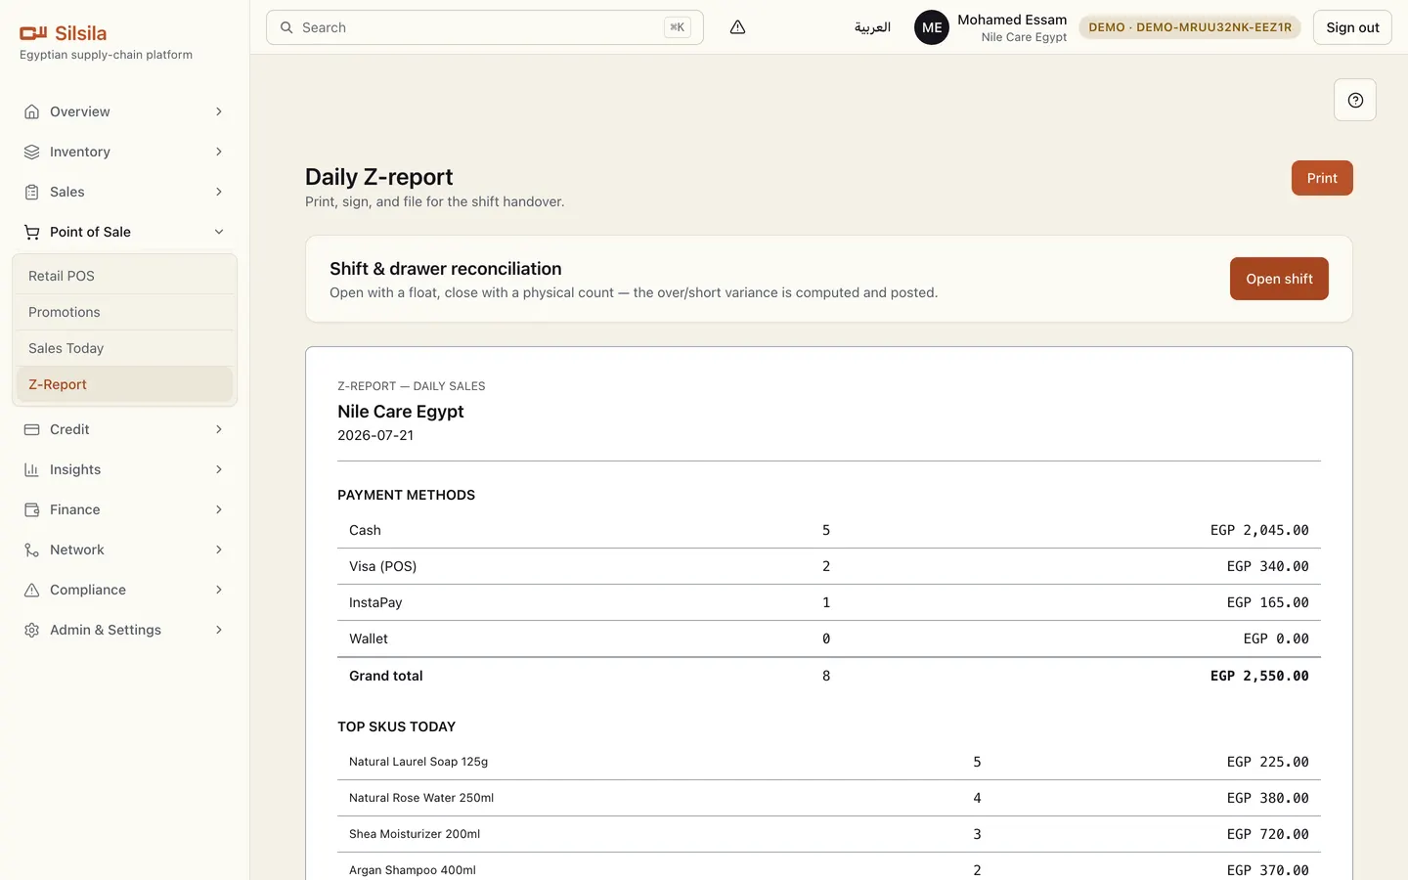Click the Open shift button
The width and height of the screenshot is (1408, 880).
point(1279,279)
